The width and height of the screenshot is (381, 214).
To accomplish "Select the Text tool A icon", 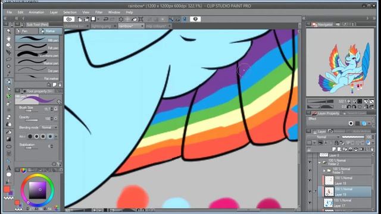I will coord(8,168).
